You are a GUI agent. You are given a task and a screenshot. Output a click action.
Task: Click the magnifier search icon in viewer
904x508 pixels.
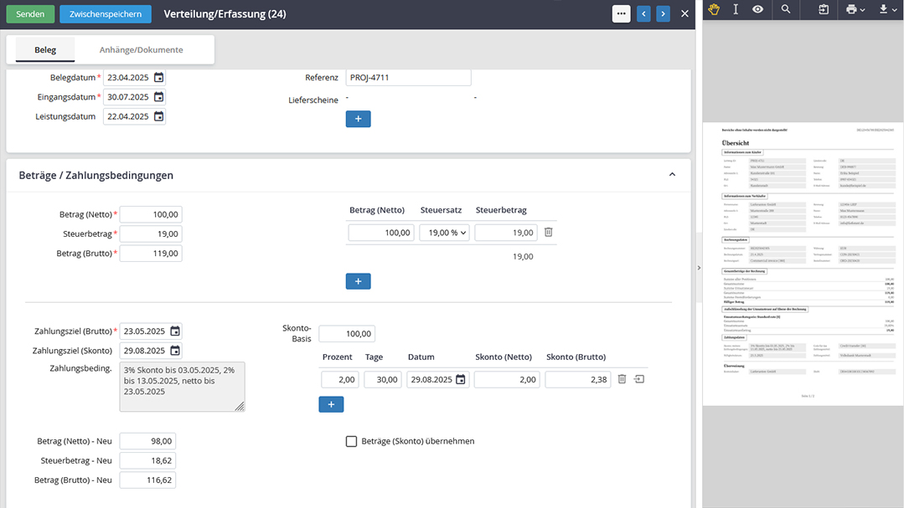pos(785,9)
